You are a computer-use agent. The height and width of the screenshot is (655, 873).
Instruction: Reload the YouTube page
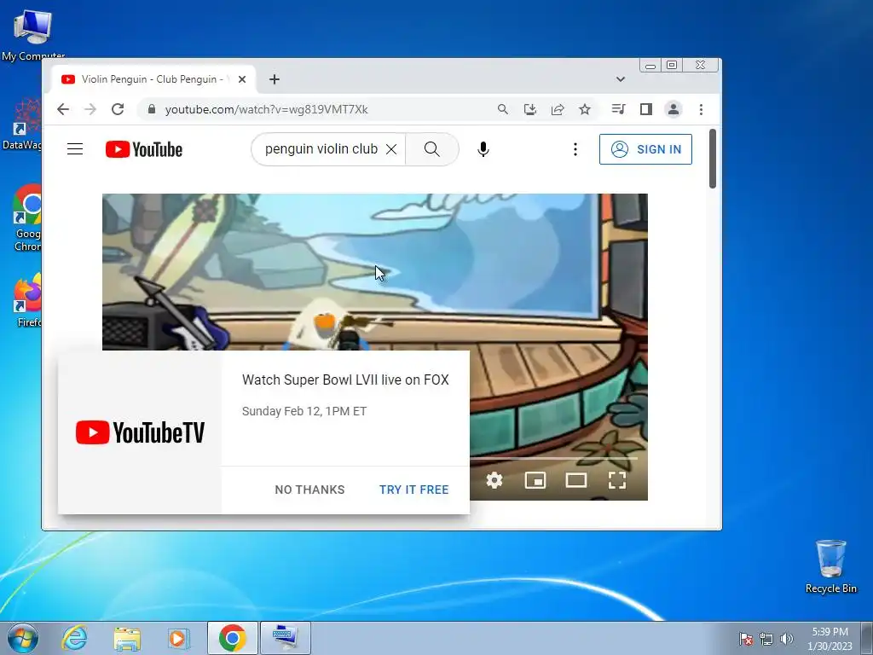118,109
